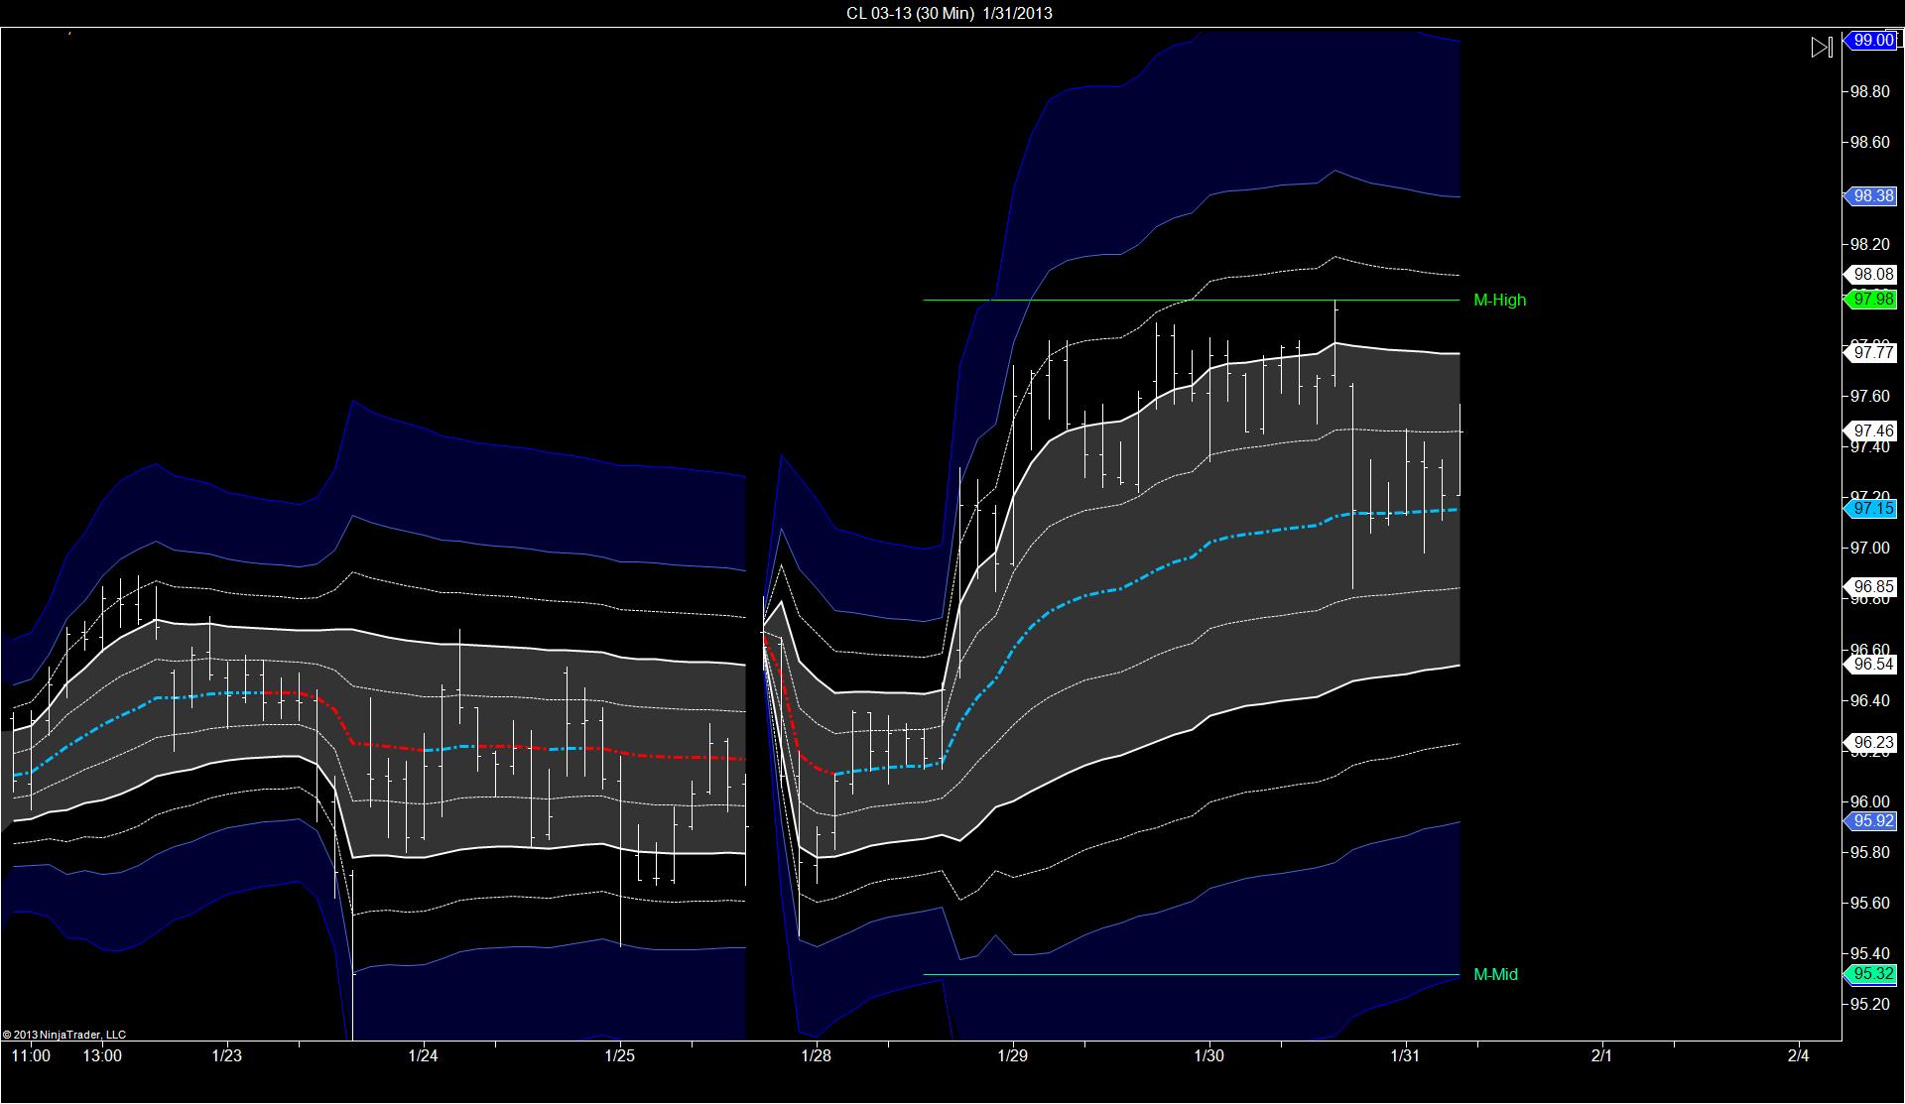Click the green 97.98 price marker
Image resolution: width=1905 pixels, height=1104 pixels.
(x=1871, y=300)
